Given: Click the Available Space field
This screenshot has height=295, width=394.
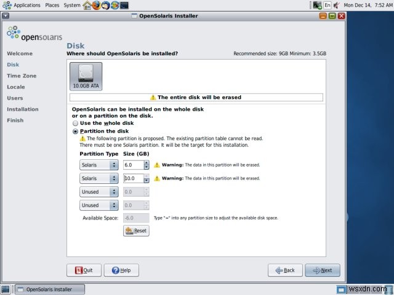Looking at the screenshot, I should (136, 218).
